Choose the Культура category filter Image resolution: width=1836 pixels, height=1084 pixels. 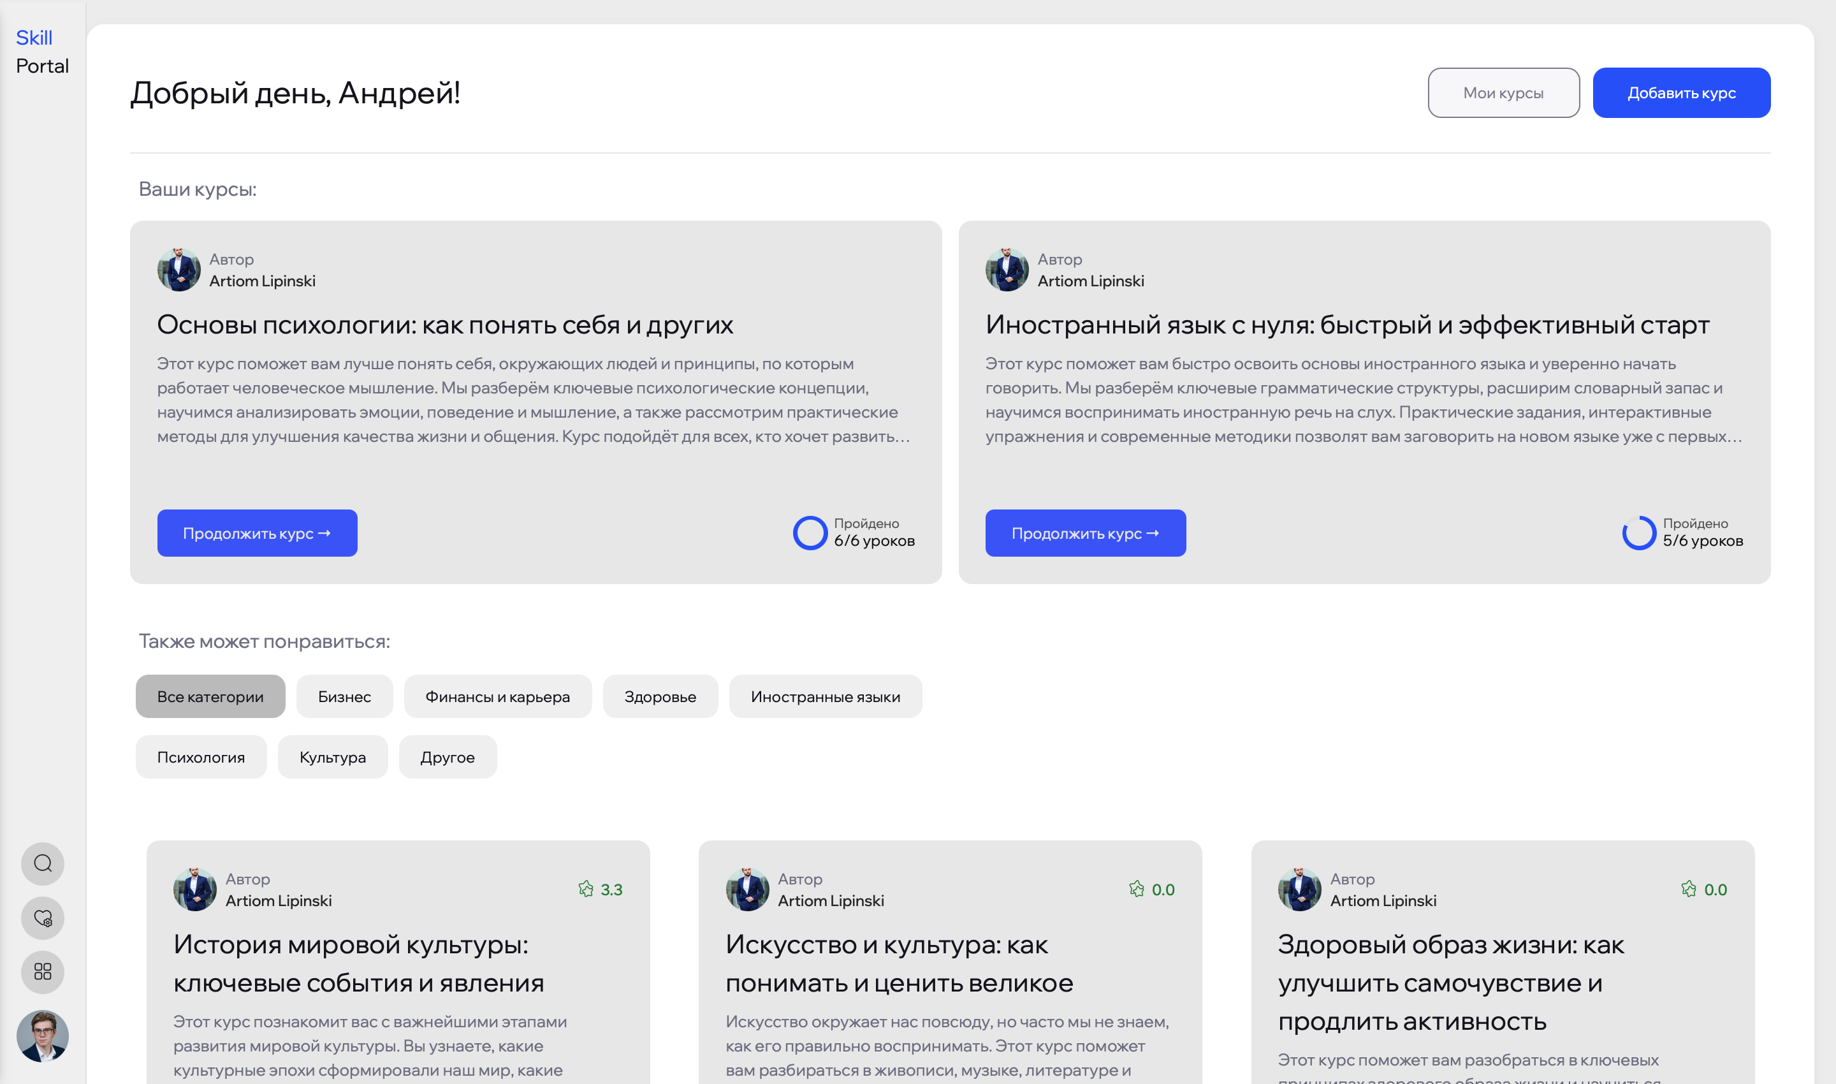(x=332, y=757)
